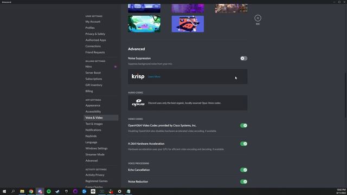Switch off Noise Reduction toggle
347x195 pixels.
[243, 182]
